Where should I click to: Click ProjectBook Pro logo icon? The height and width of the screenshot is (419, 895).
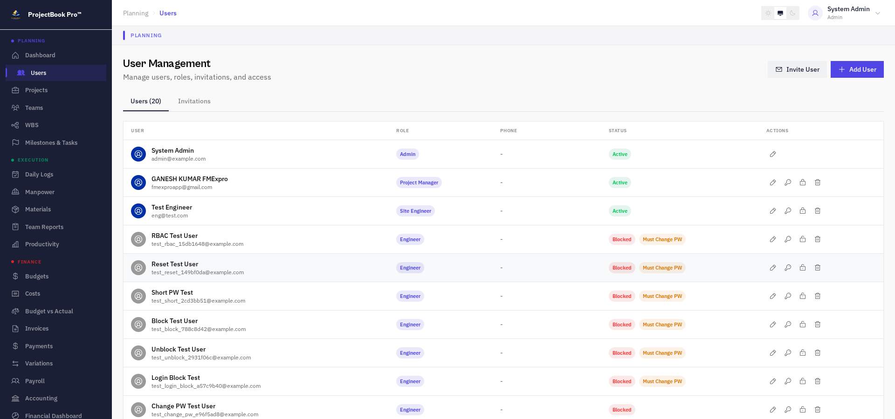click(x=16, y=14)
